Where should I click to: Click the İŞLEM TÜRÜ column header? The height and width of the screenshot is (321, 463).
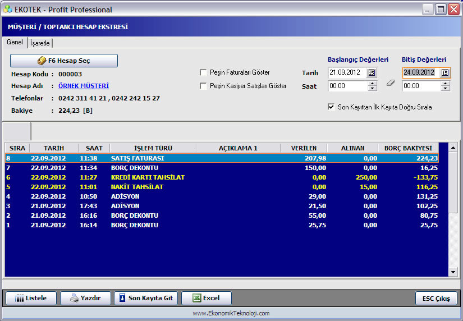coord(153,148)
